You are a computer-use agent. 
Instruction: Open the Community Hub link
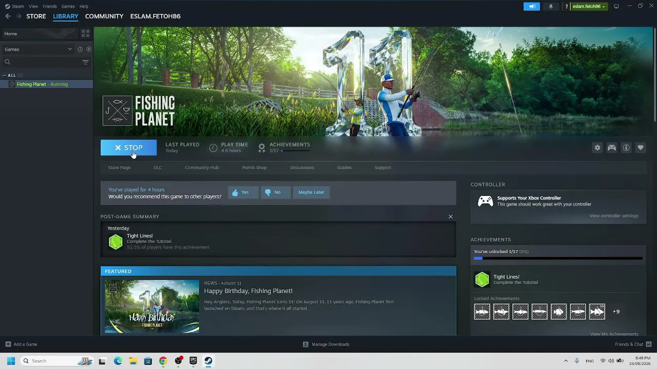pyautogui.click(x=202, y=168)
